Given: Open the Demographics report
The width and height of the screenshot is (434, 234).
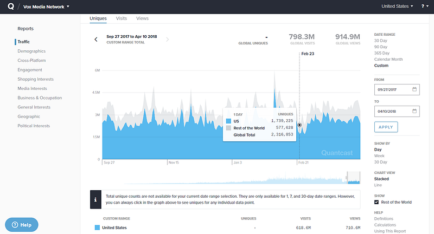Looking at the screenshot, I should point(31,51).
